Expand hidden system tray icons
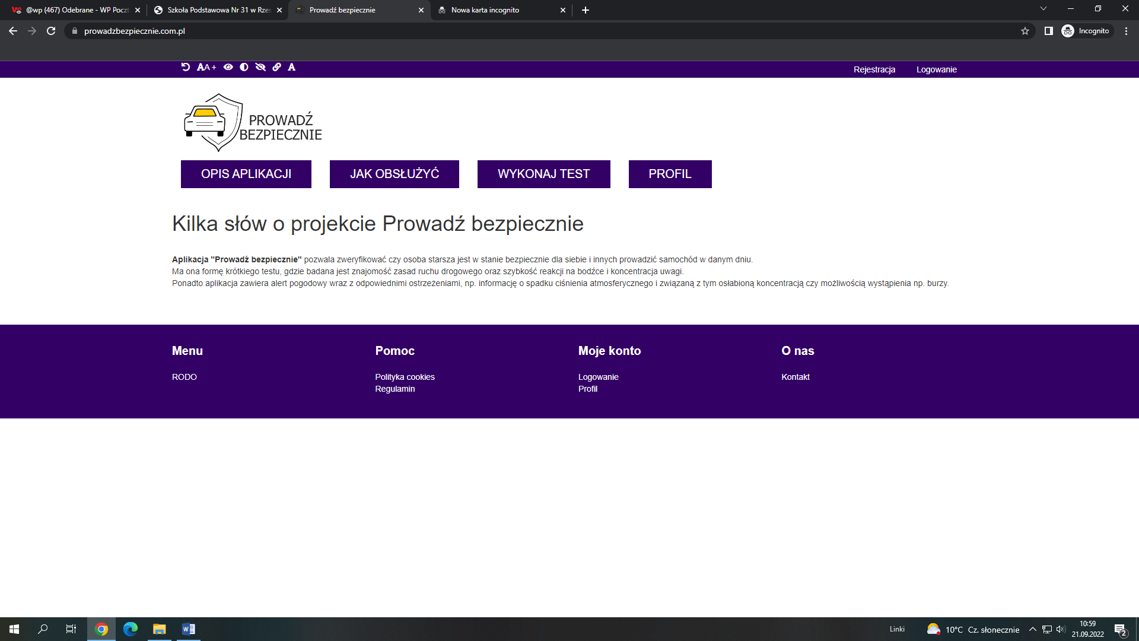 click(x=1032, y=629)
